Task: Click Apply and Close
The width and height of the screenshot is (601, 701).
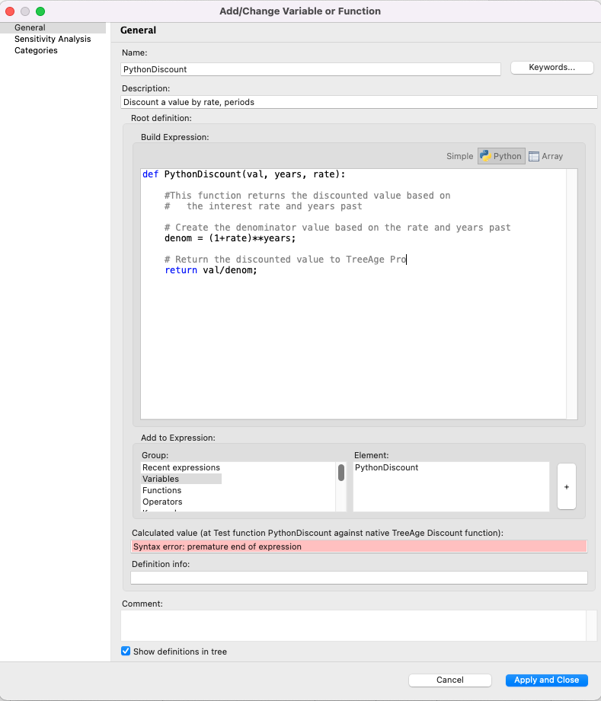Action: [x=546, y=680]
